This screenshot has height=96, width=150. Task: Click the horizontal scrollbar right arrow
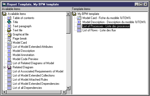coord(64,92)
